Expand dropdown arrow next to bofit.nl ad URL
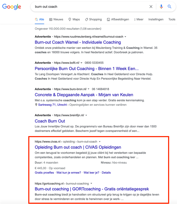The width and height of the screenshot is (177, 204). [x=81, y=63]
